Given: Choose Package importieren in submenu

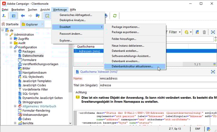Looking at the screenshot, I should click(135, 27).
